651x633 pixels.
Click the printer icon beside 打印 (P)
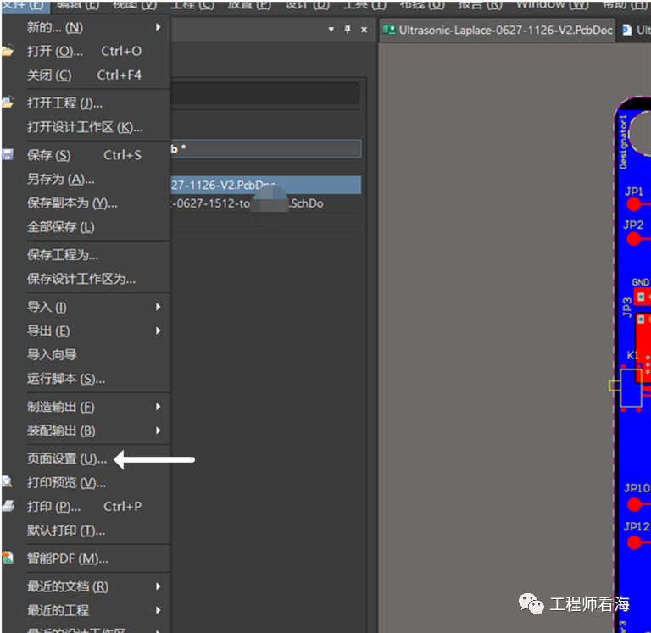coord(7,506)
